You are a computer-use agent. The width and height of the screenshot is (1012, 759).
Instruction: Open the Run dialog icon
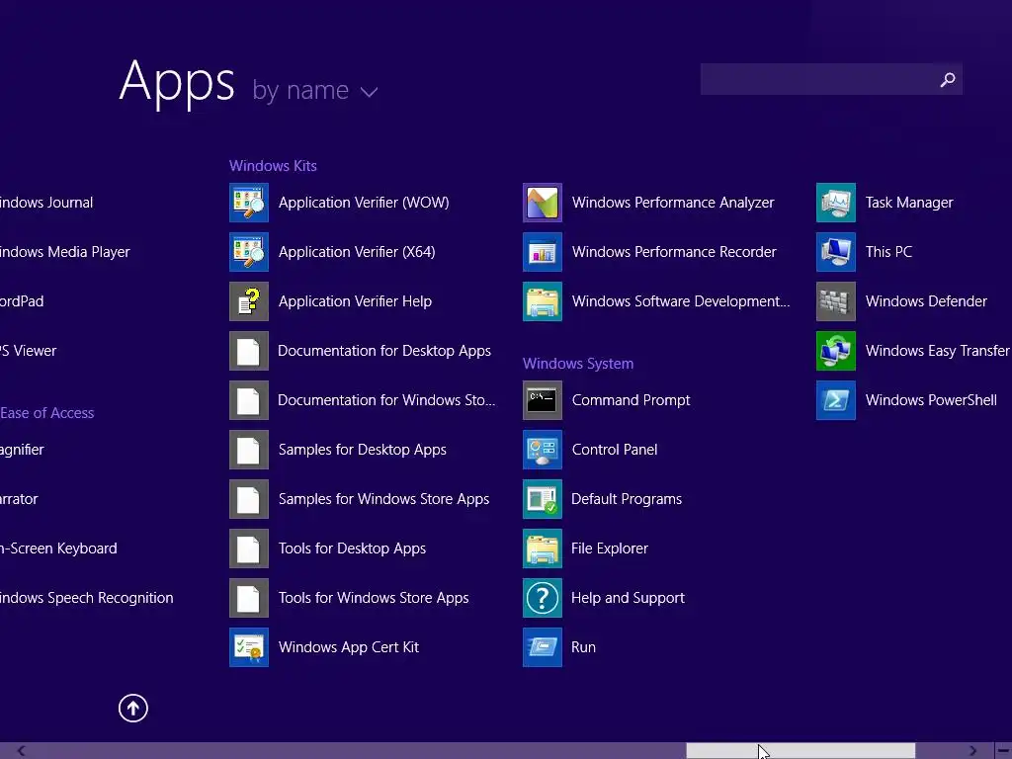click(543, 647)
